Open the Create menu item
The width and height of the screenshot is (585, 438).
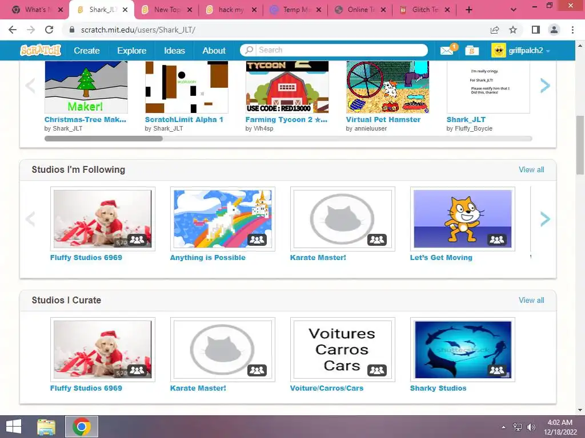(87, 51)
